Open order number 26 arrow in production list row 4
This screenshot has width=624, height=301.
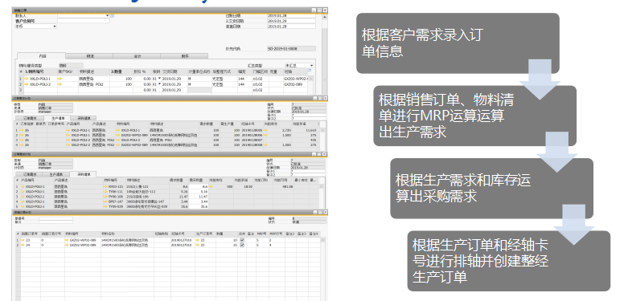pos(22,145)
